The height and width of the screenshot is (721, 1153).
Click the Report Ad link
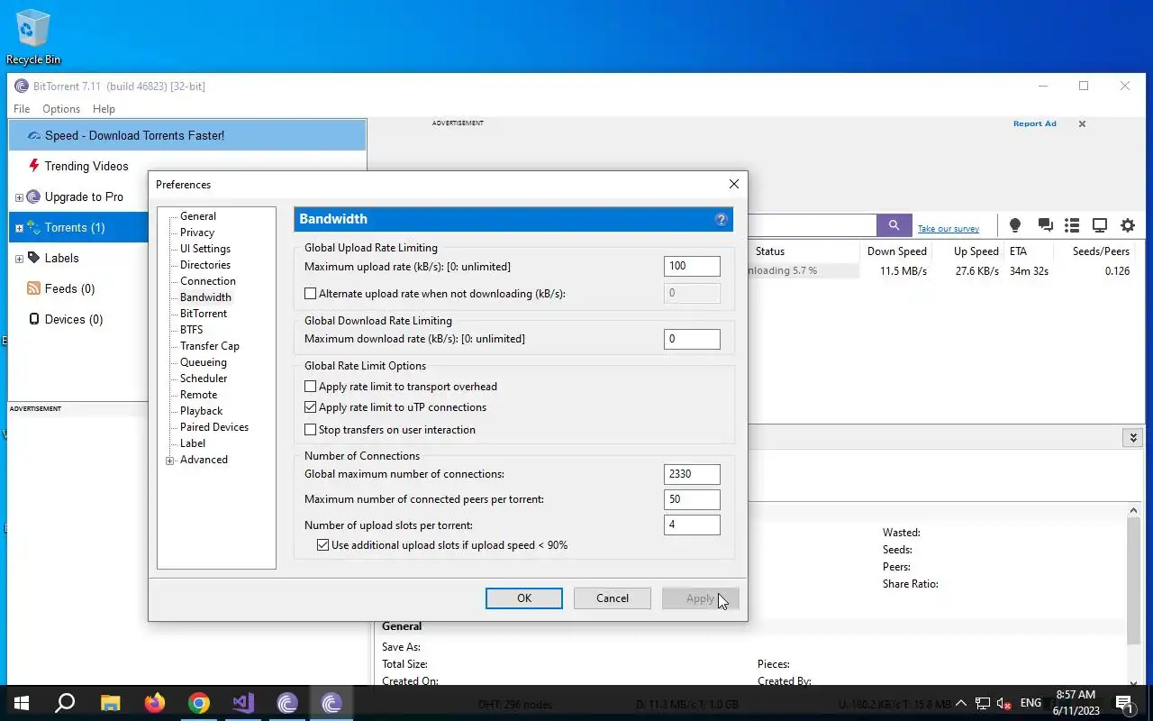click(1034, 123)
